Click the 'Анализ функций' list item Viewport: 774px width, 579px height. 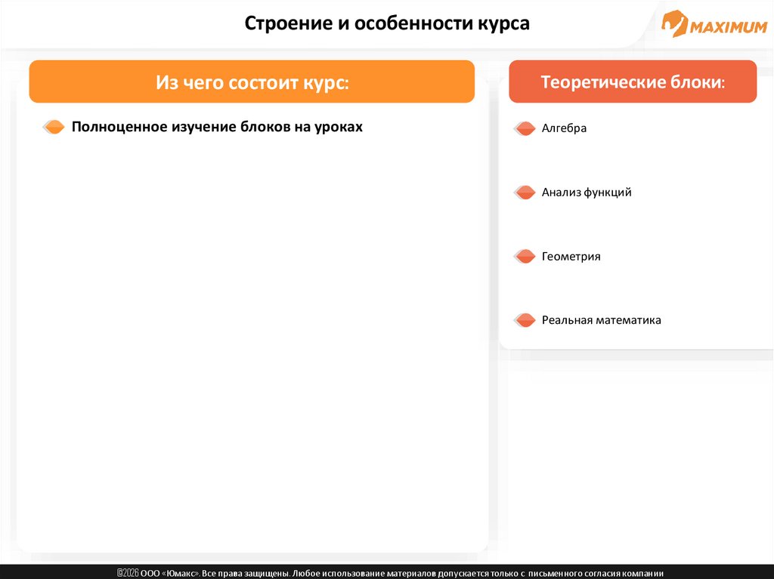587,192
